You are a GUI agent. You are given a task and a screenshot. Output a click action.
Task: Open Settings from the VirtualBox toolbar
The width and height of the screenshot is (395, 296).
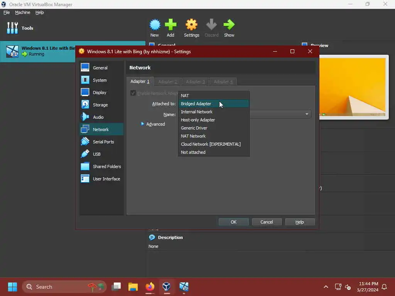(191, 28)
